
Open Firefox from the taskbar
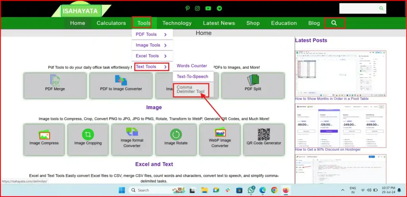[x=285, y=190]
